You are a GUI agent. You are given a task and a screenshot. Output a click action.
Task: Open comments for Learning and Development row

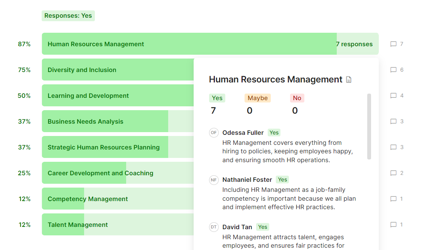click(393, 96)
